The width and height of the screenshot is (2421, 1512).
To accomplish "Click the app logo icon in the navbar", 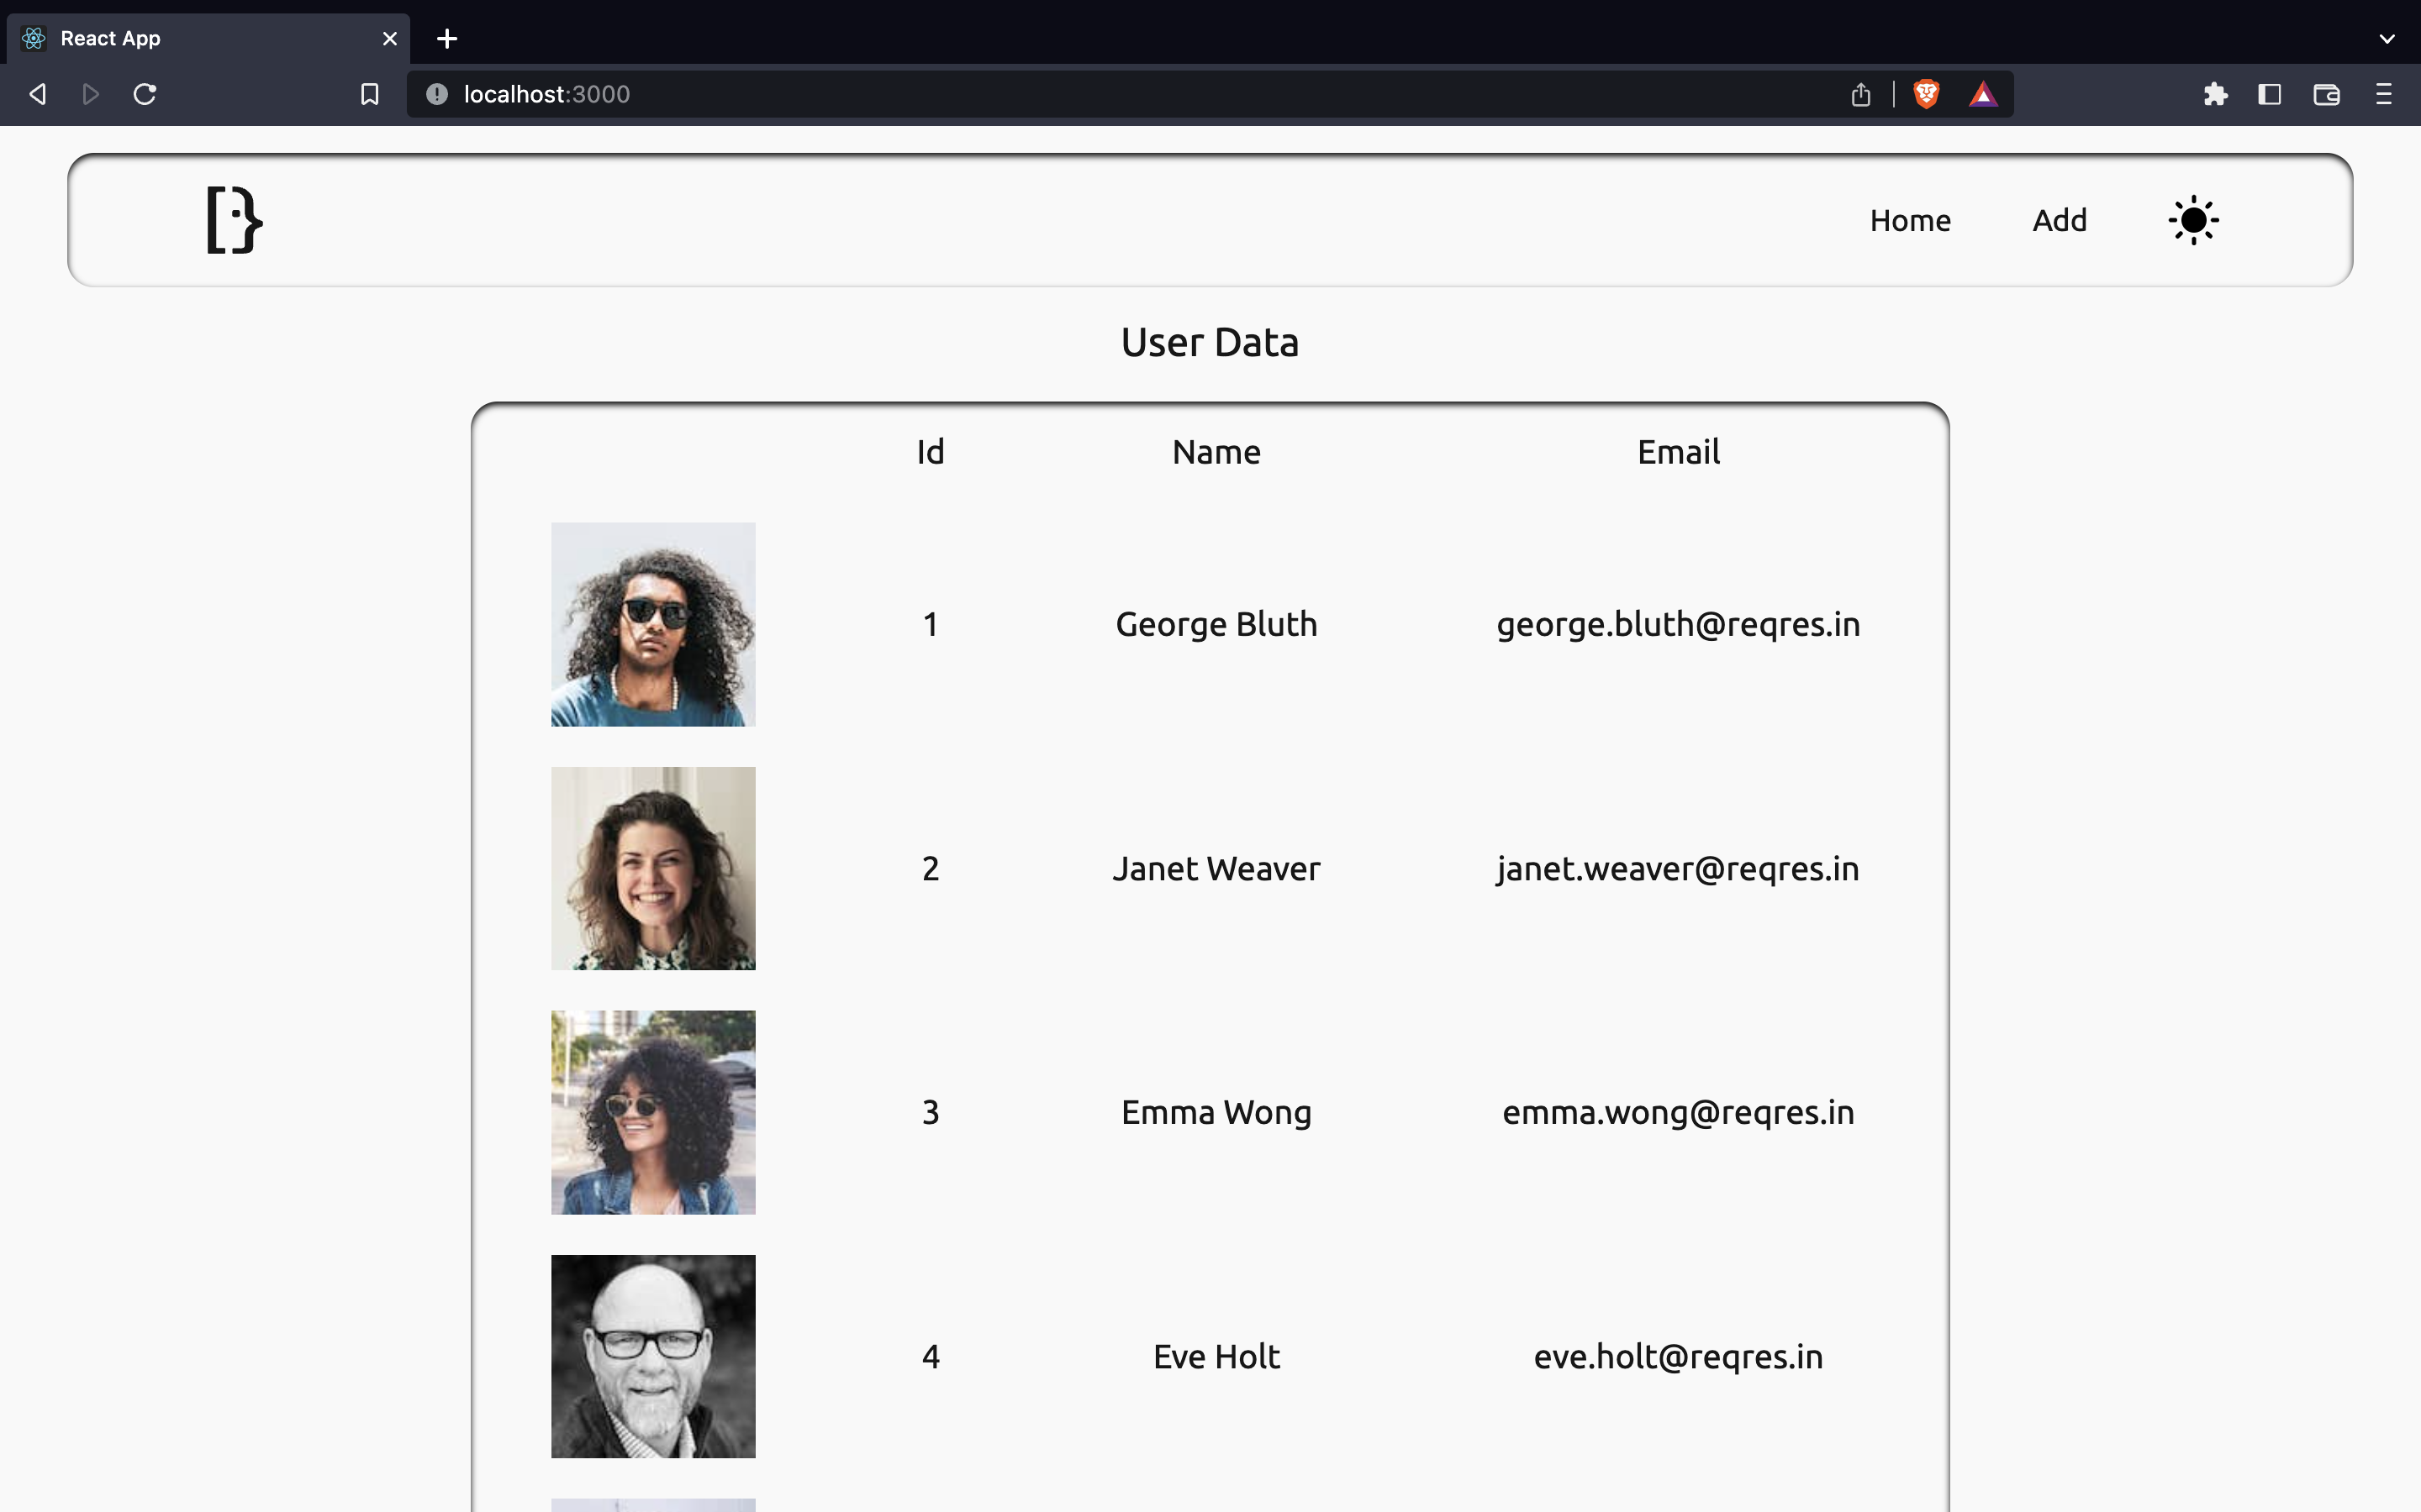I will pyautogui.click(x=233, y=220).
